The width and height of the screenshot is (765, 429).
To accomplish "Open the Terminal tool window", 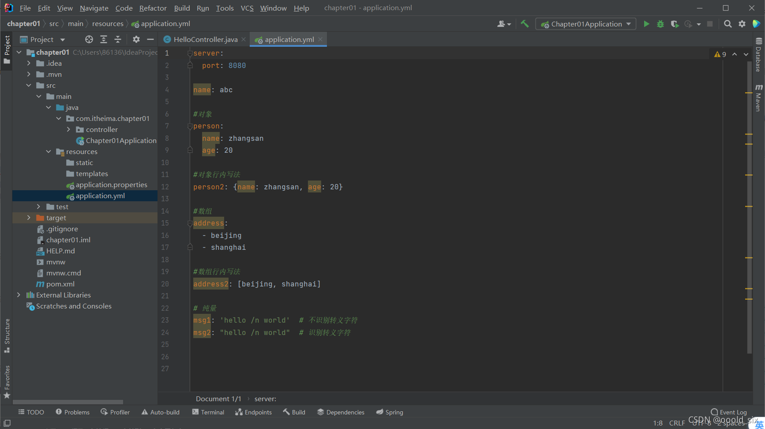I will tap(208, 412).
